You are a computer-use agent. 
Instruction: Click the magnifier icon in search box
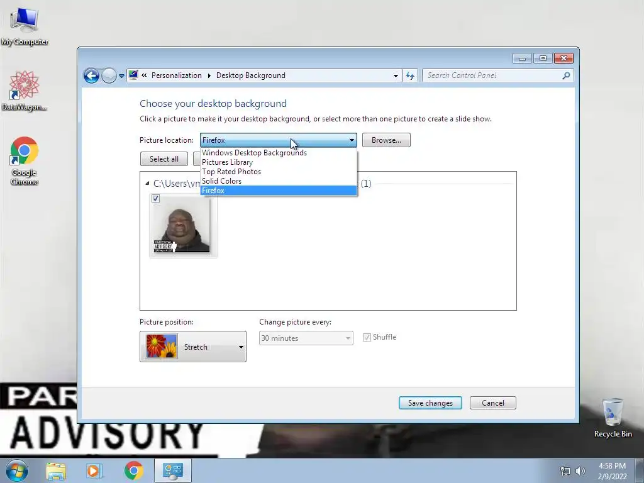566,75
